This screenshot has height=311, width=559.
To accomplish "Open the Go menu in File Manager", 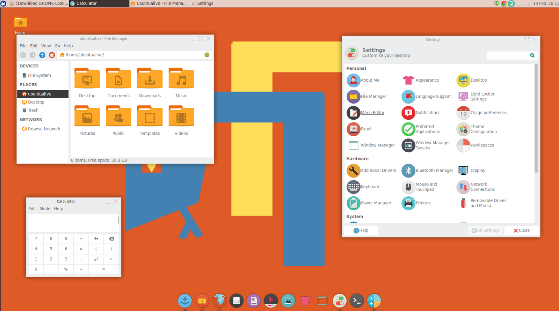I will coord(57,46).
